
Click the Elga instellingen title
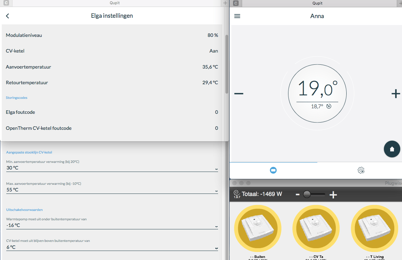pos(112,16)
